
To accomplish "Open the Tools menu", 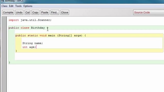I will point(18,6).
